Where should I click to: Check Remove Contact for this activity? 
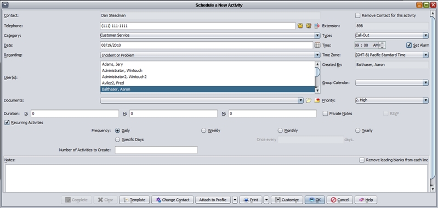pyautogui.click(x=358, y=15)
